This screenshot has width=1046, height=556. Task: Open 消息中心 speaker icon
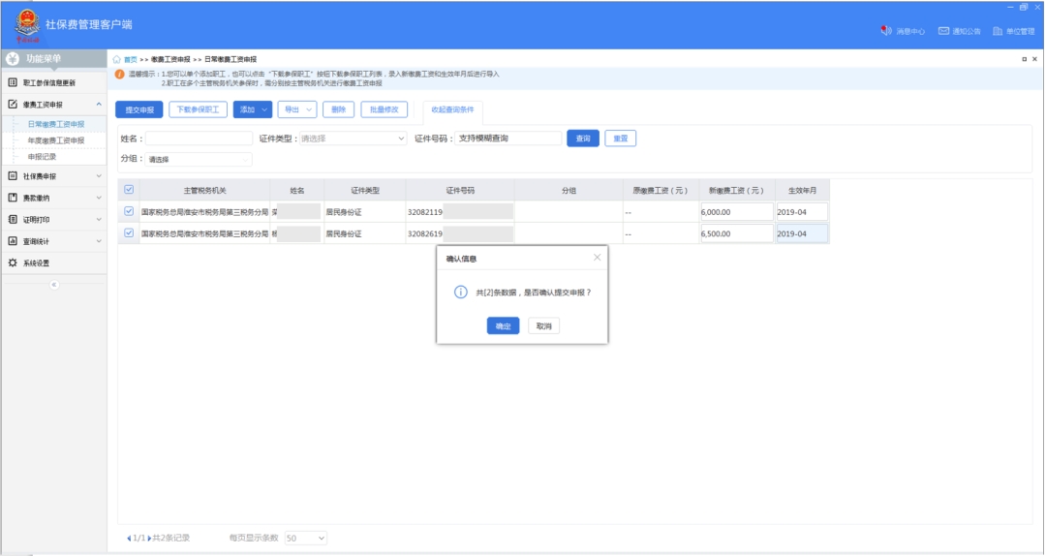885,31
